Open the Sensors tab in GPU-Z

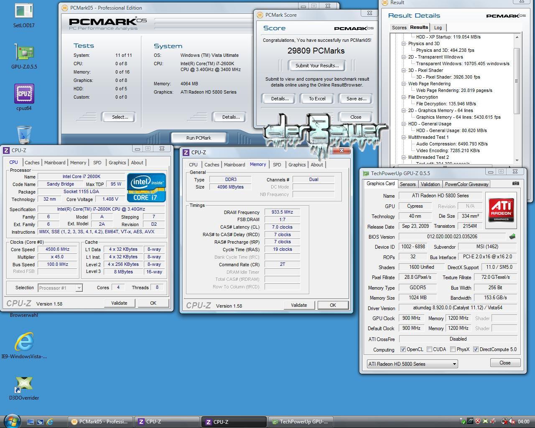coord(408,184)
